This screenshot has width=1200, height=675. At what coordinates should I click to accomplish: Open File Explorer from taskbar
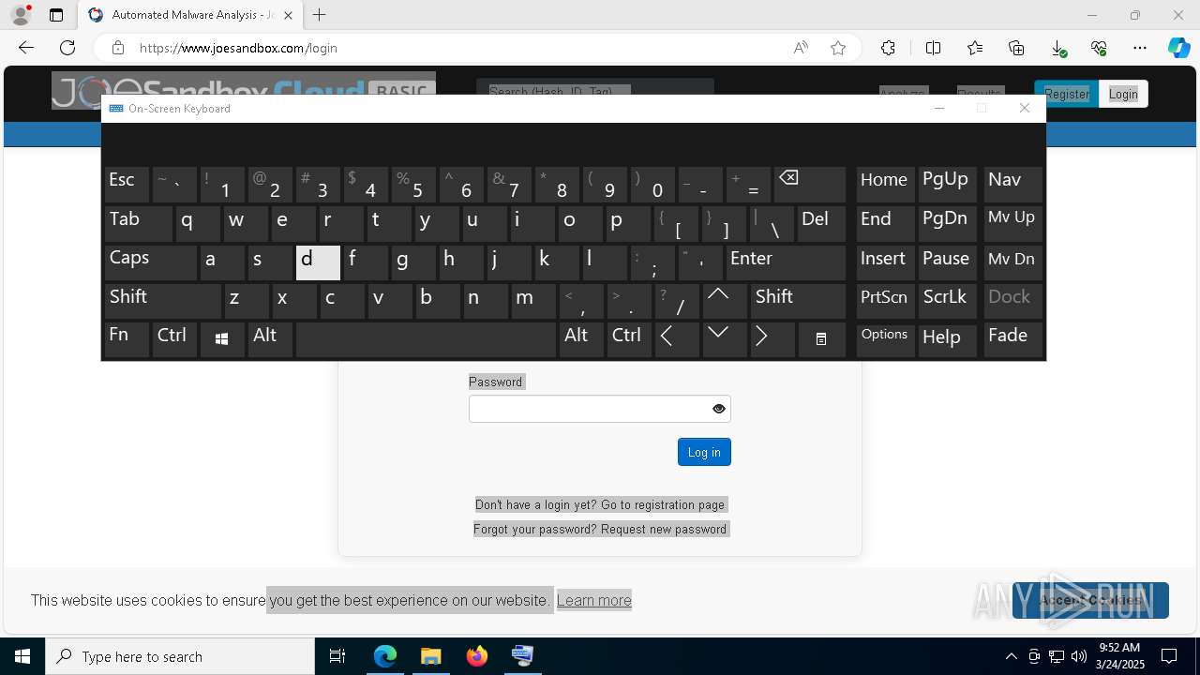(430, 656)
